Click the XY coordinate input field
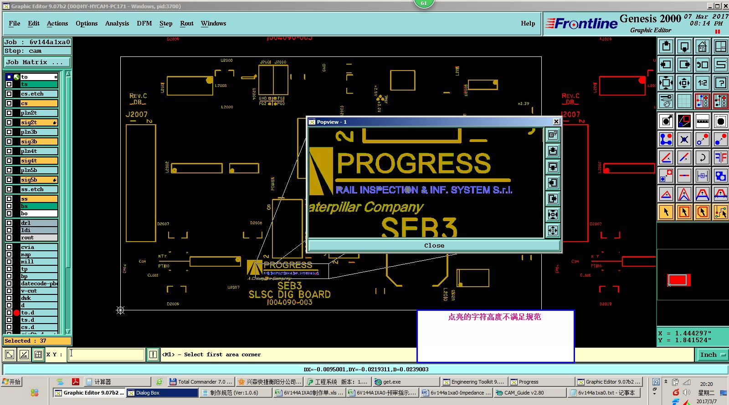 (106, 354)
